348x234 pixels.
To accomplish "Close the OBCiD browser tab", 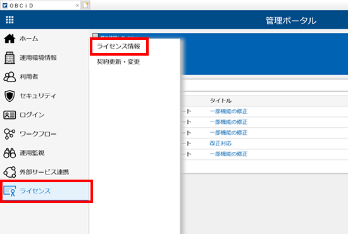I will (x=77, y=5).
